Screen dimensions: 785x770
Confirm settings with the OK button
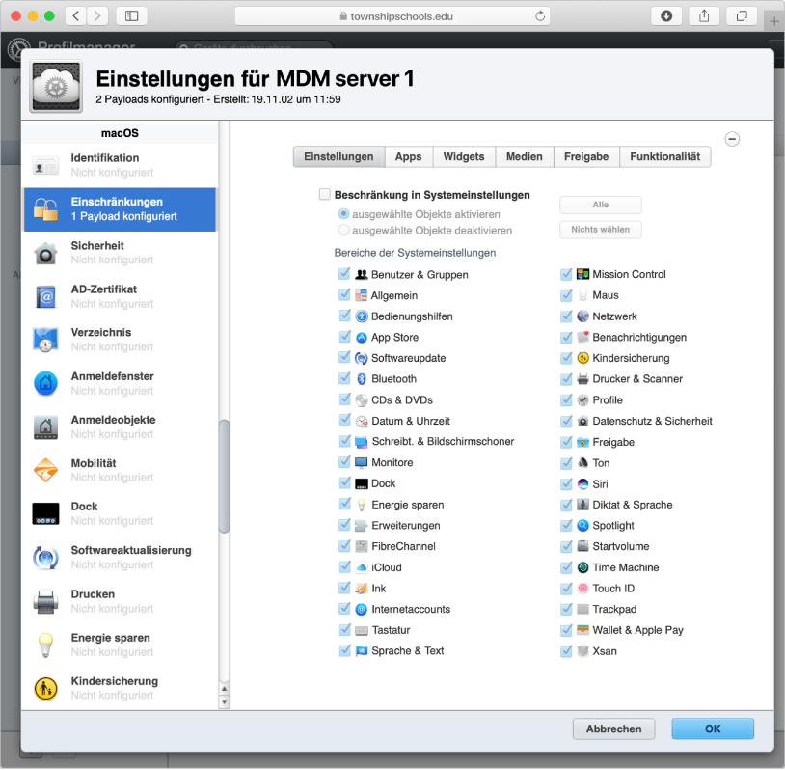coord(713,729)
